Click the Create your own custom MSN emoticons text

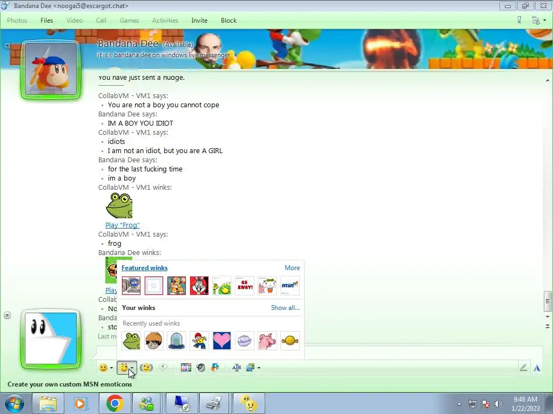(70, 384)
